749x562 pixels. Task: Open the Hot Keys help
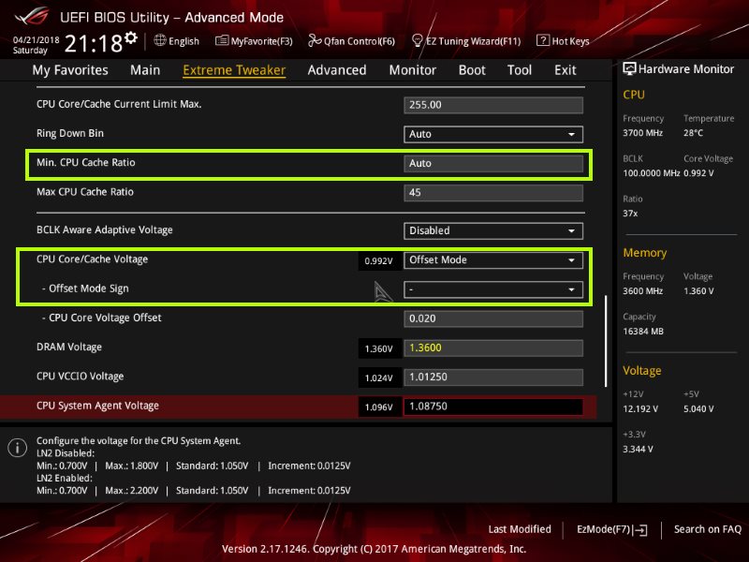pos(563,41)
